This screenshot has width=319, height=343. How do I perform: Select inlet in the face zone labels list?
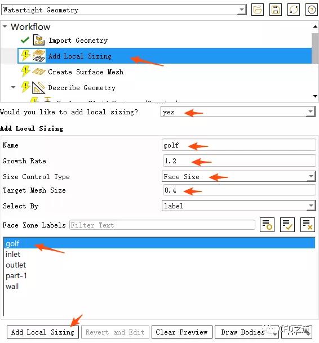tap(159, 254)
